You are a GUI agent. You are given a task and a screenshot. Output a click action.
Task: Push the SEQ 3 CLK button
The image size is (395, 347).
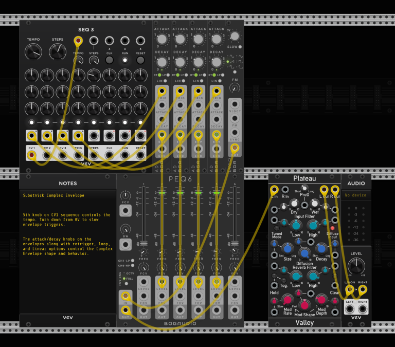[x=110, y=60]
